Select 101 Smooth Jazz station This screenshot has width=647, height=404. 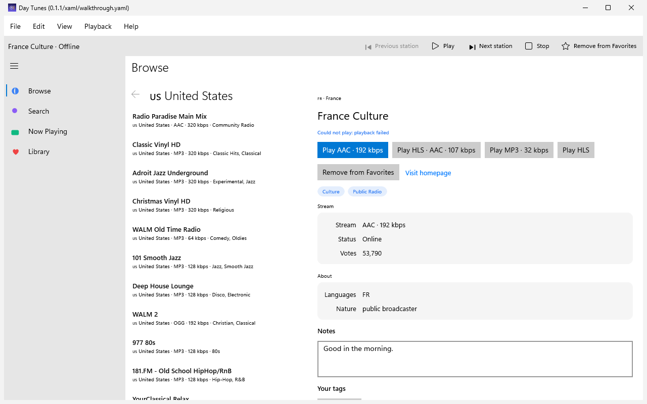[217, 262]
